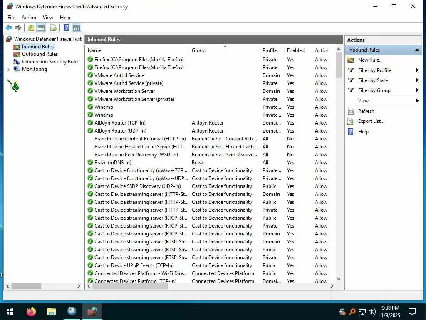The height and width of the screenshot is (320, 426).
Task: Click Export List... in Actions pane
Action: (x=371, y=121)
